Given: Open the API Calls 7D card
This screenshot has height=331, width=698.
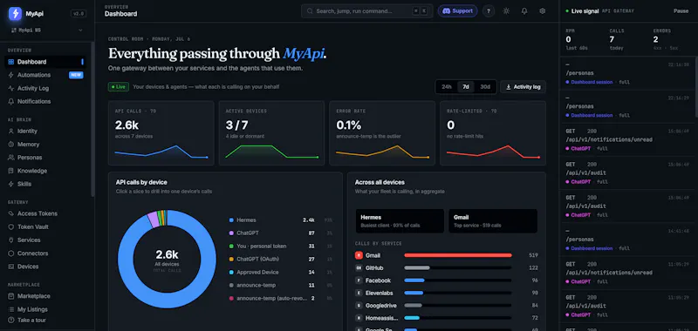Looking at the screenshot, I should point(161,133).
